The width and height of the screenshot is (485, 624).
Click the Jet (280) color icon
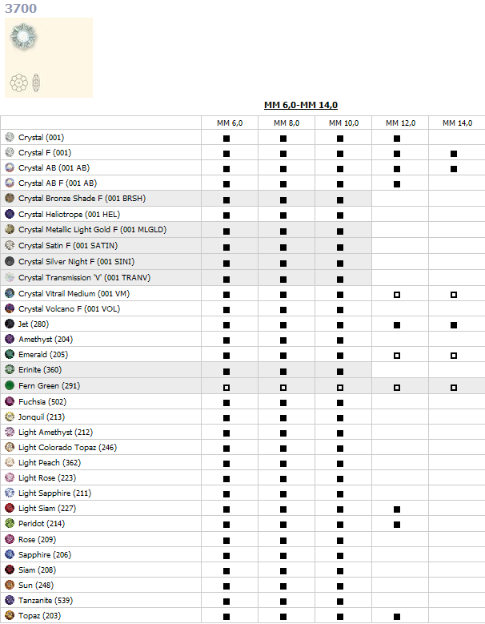pos(10,324)
